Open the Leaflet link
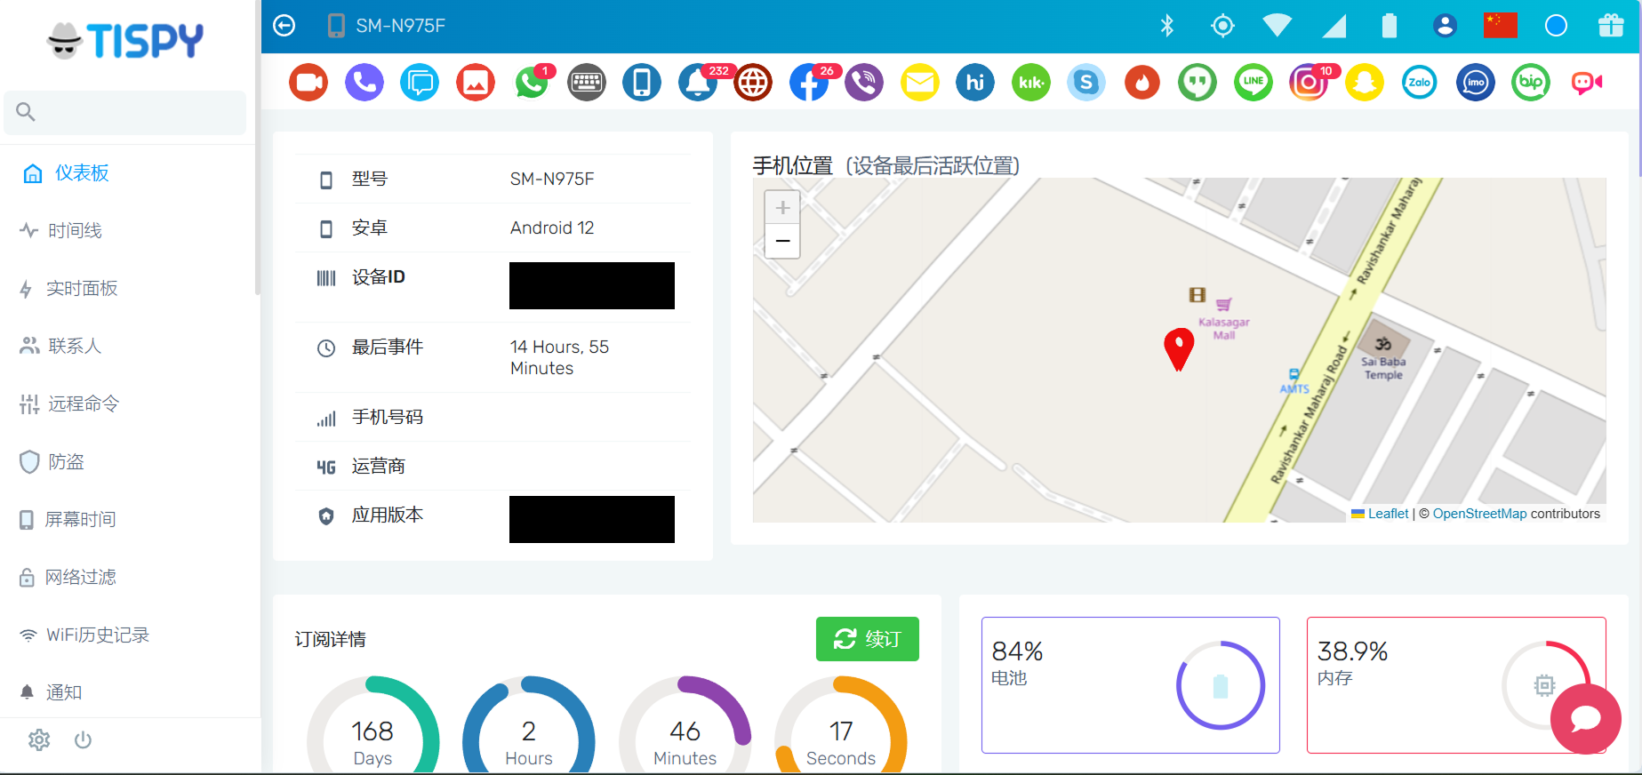This screenshot has width=1642, height=775. [x=1388, y=514]
